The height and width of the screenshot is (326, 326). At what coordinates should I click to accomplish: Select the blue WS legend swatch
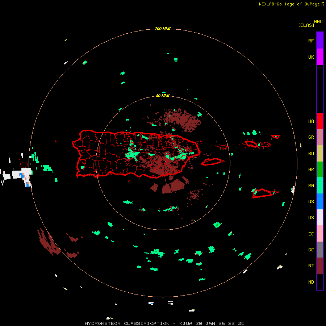[x=320, y=201]
